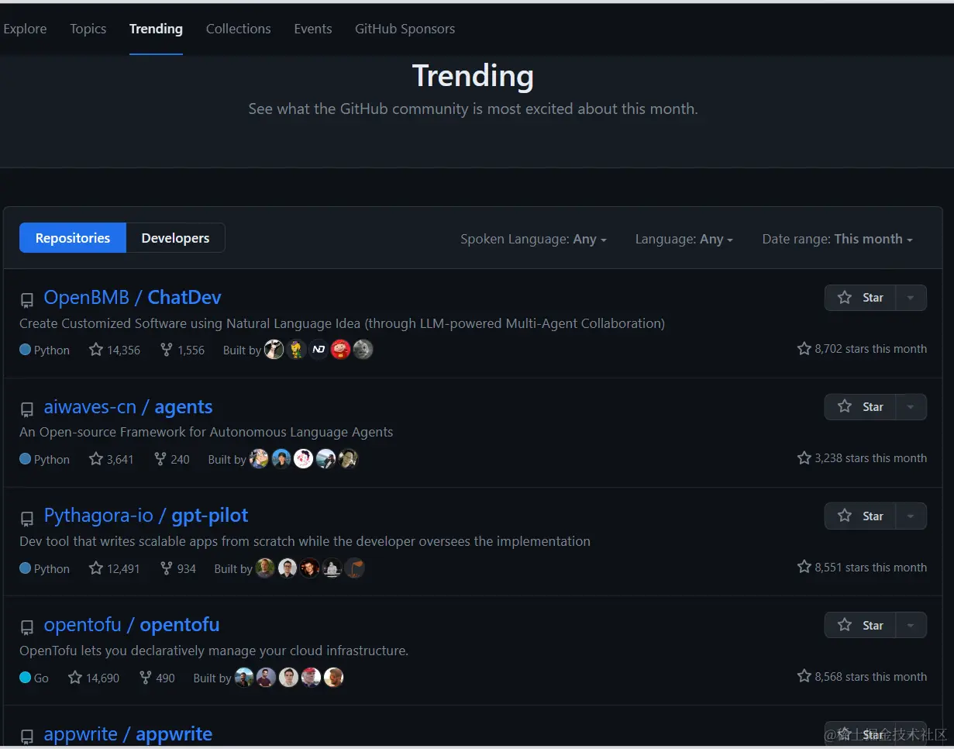Select the Trending tab
The width and height of the screenshot is (954, 749).
(156, 29)
